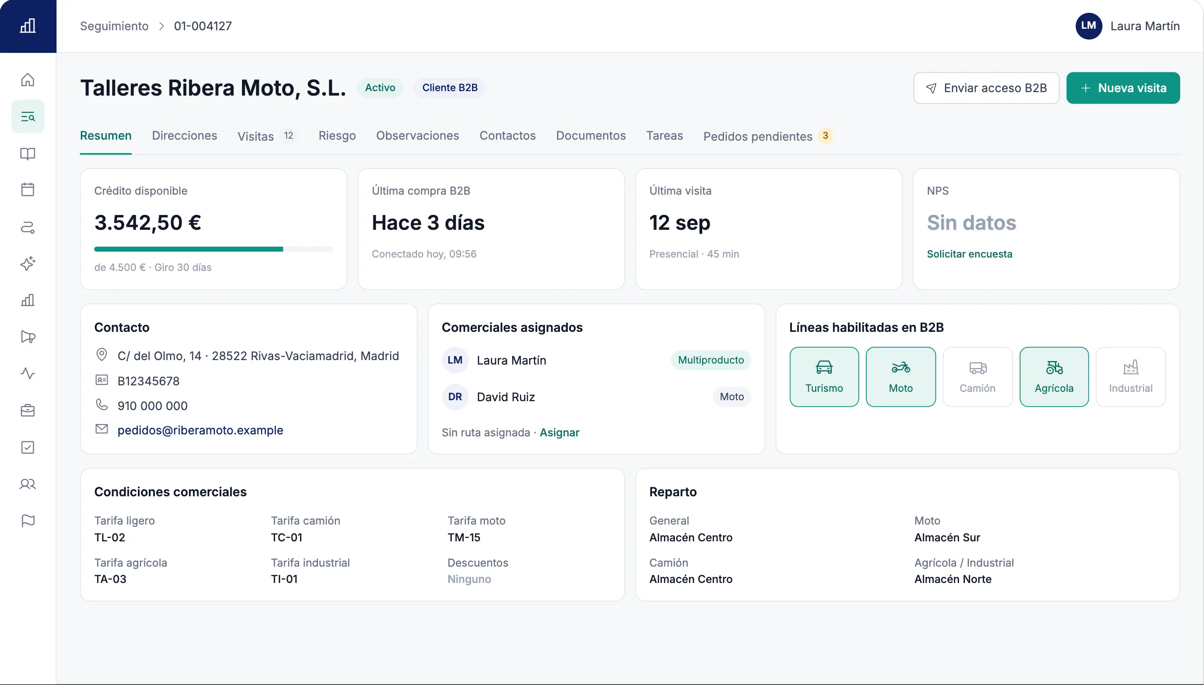Click the app logo chart icon
This screenshot has height=685, width=1204.
coord(28,26)
